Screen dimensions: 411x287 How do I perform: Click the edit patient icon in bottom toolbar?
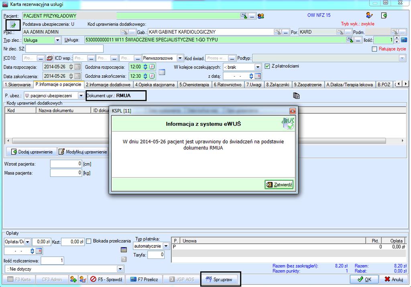[83, 279]
